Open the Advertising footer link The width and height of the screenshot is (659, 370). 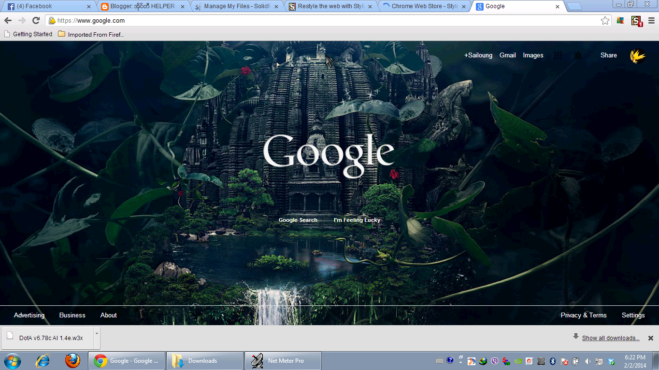point(29,315)
